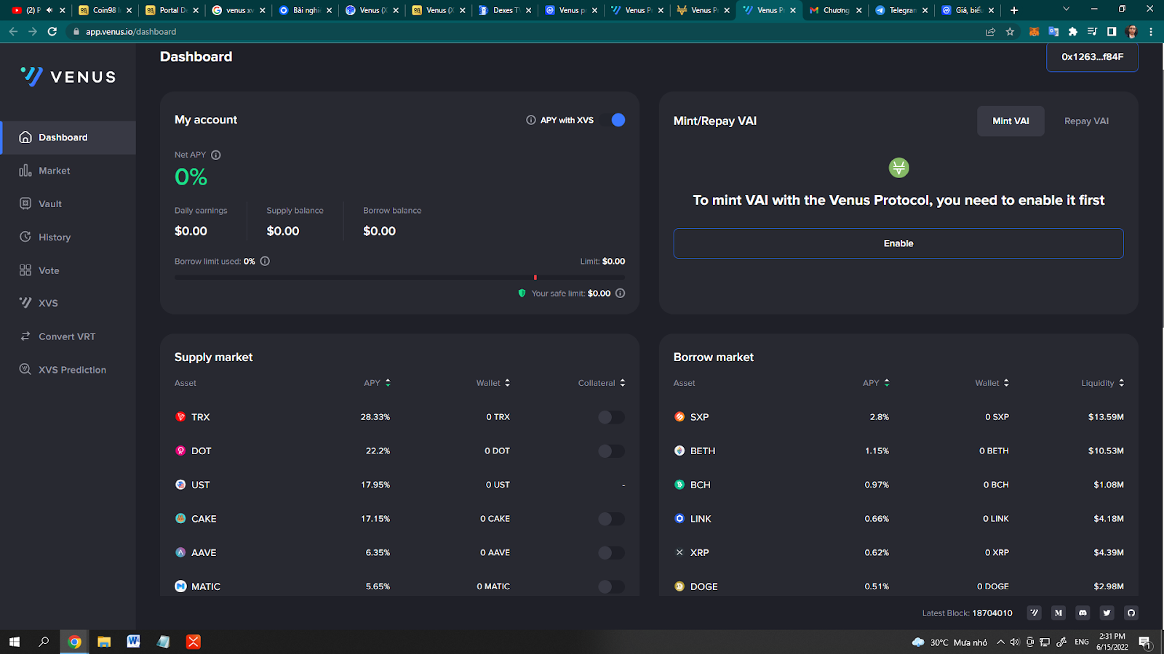Click the LINK token icon
The height and width of the screenshot is (654, 1164).
[x=679, y=519]
